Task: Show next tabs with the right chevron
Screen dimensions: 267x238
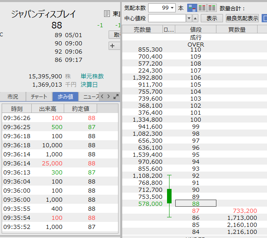Action: [x=109, y=96]
